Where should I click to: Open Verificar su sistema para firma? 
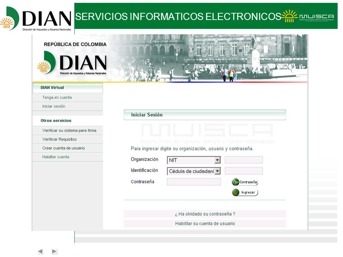coord(68,131)
